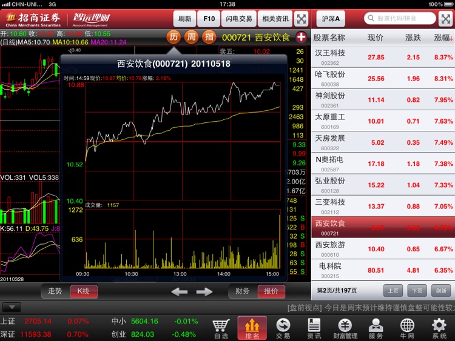Go to 下页 next page
This screenshot has width=455, height=341.
(x=417, y=290)
